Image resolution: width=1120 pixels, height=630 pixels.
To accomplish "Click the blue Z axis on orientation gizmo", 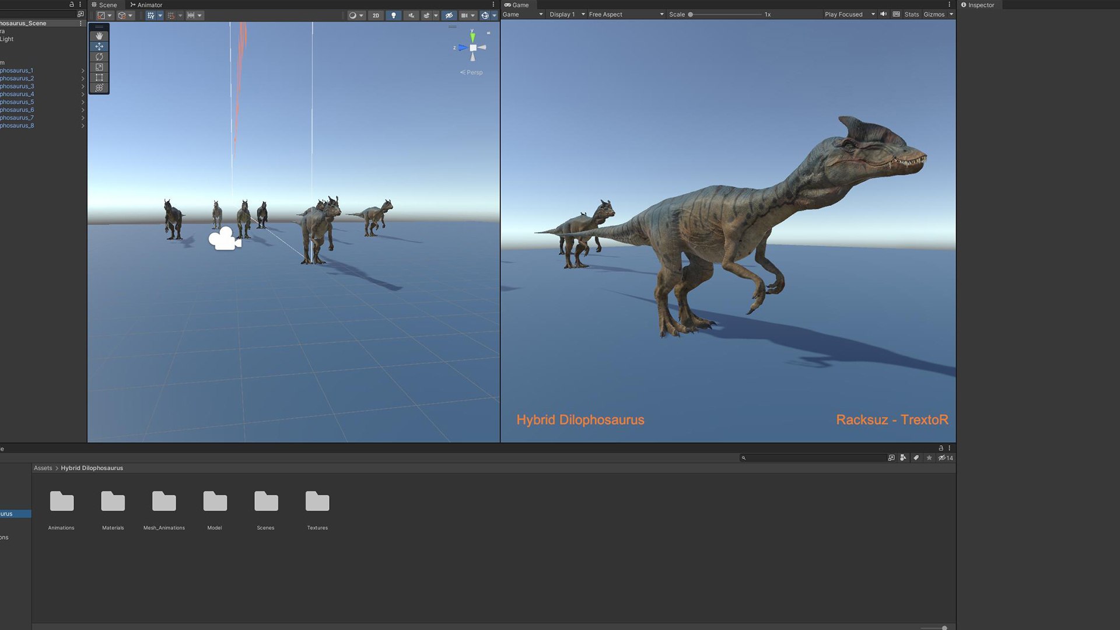I will (462, 48).
